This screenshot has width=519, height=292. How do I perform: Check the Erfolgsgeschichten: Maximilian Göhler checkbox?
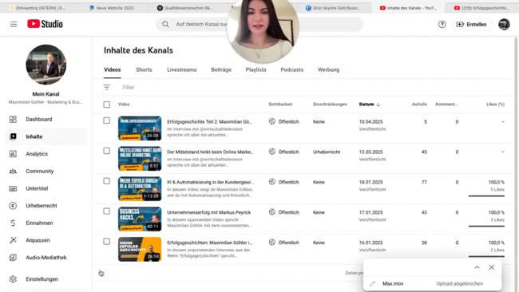[x=106, y=242]
